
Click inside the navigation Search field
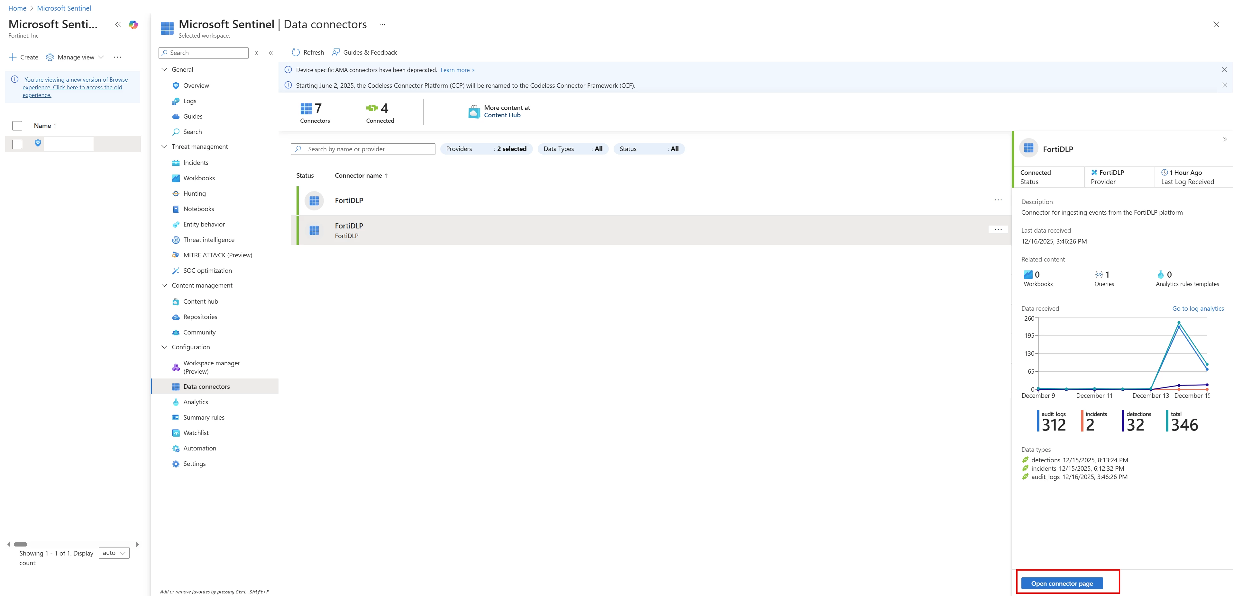tap(204, 53)
